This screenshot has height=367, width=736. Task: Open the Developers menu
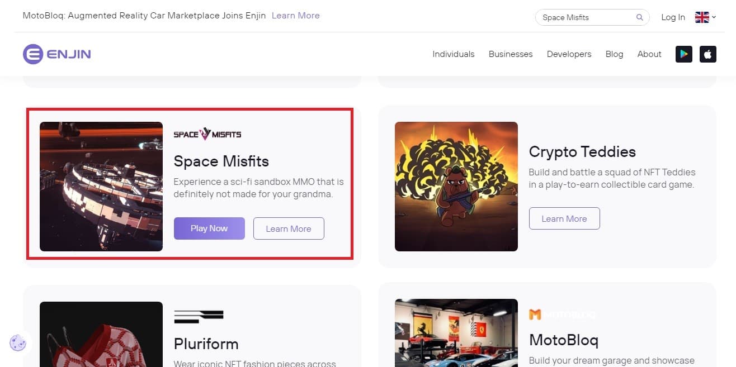[569, 54]
